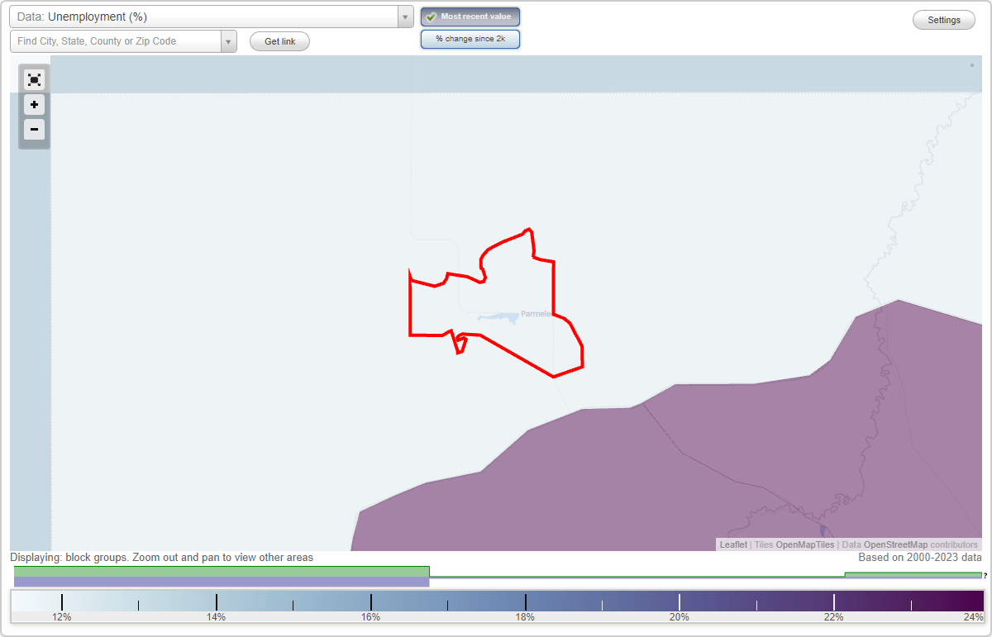The width and height of the screenshot is (992, 637).
Task: Open the Data Unemployment (%) dropdown
Action: [211, 17]
